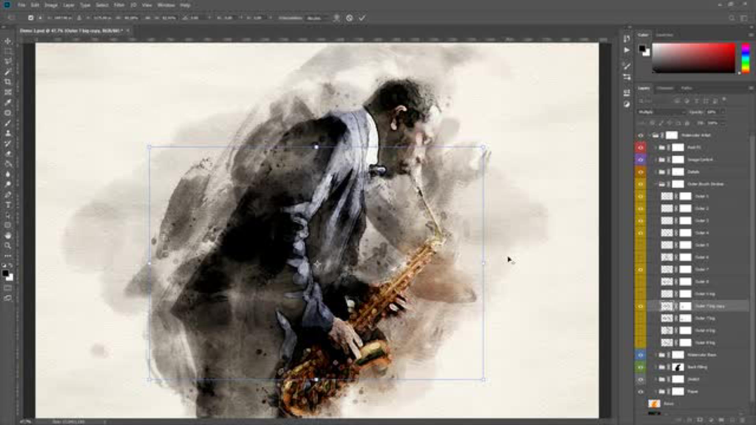The image size is (756, 425).
Task: Expand the Paper layer group
Action: [656, 392]
